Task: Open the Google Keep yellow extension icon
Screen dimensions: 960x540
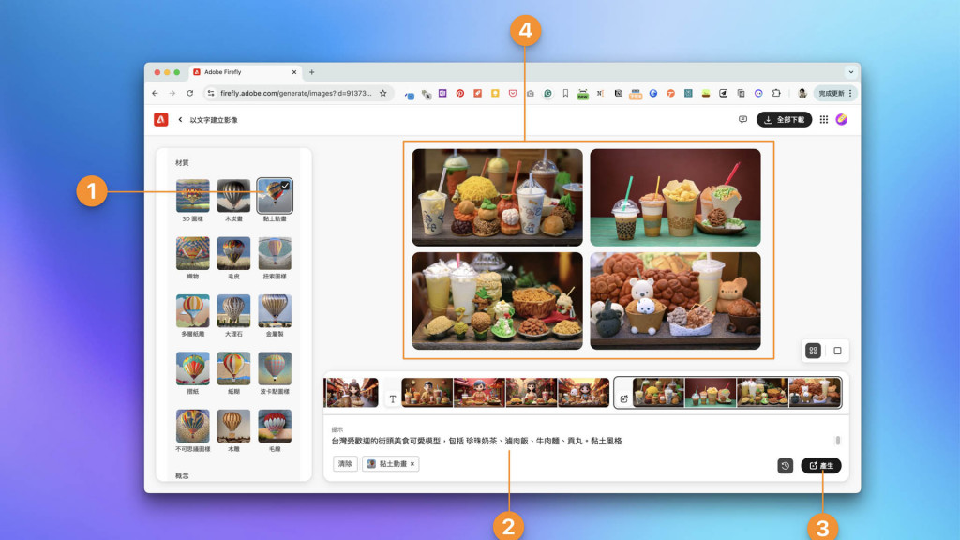Action: (495, 93)
